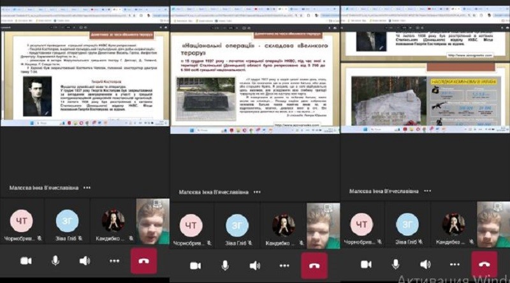Mute microphone in call showing Костоправ portrait slide
The image size is (510, 283).
tap(55, 261)
